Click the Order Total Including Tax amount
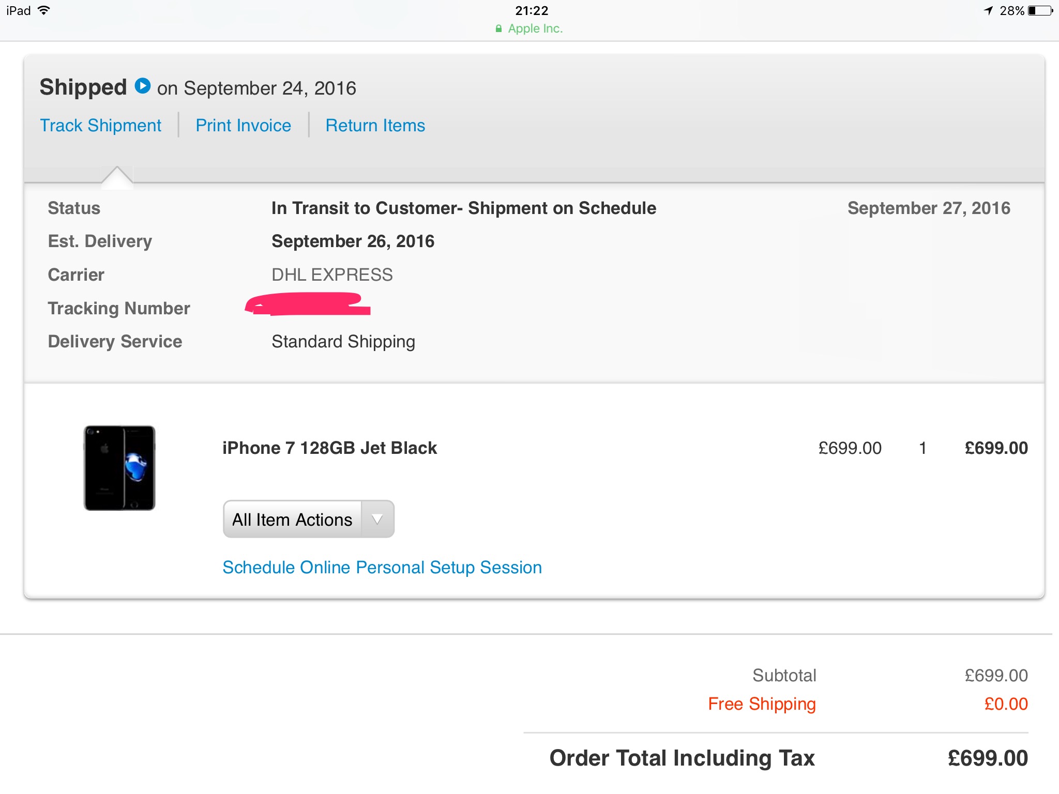Viewport: 1059px width, 794px height. click(988, 758)
